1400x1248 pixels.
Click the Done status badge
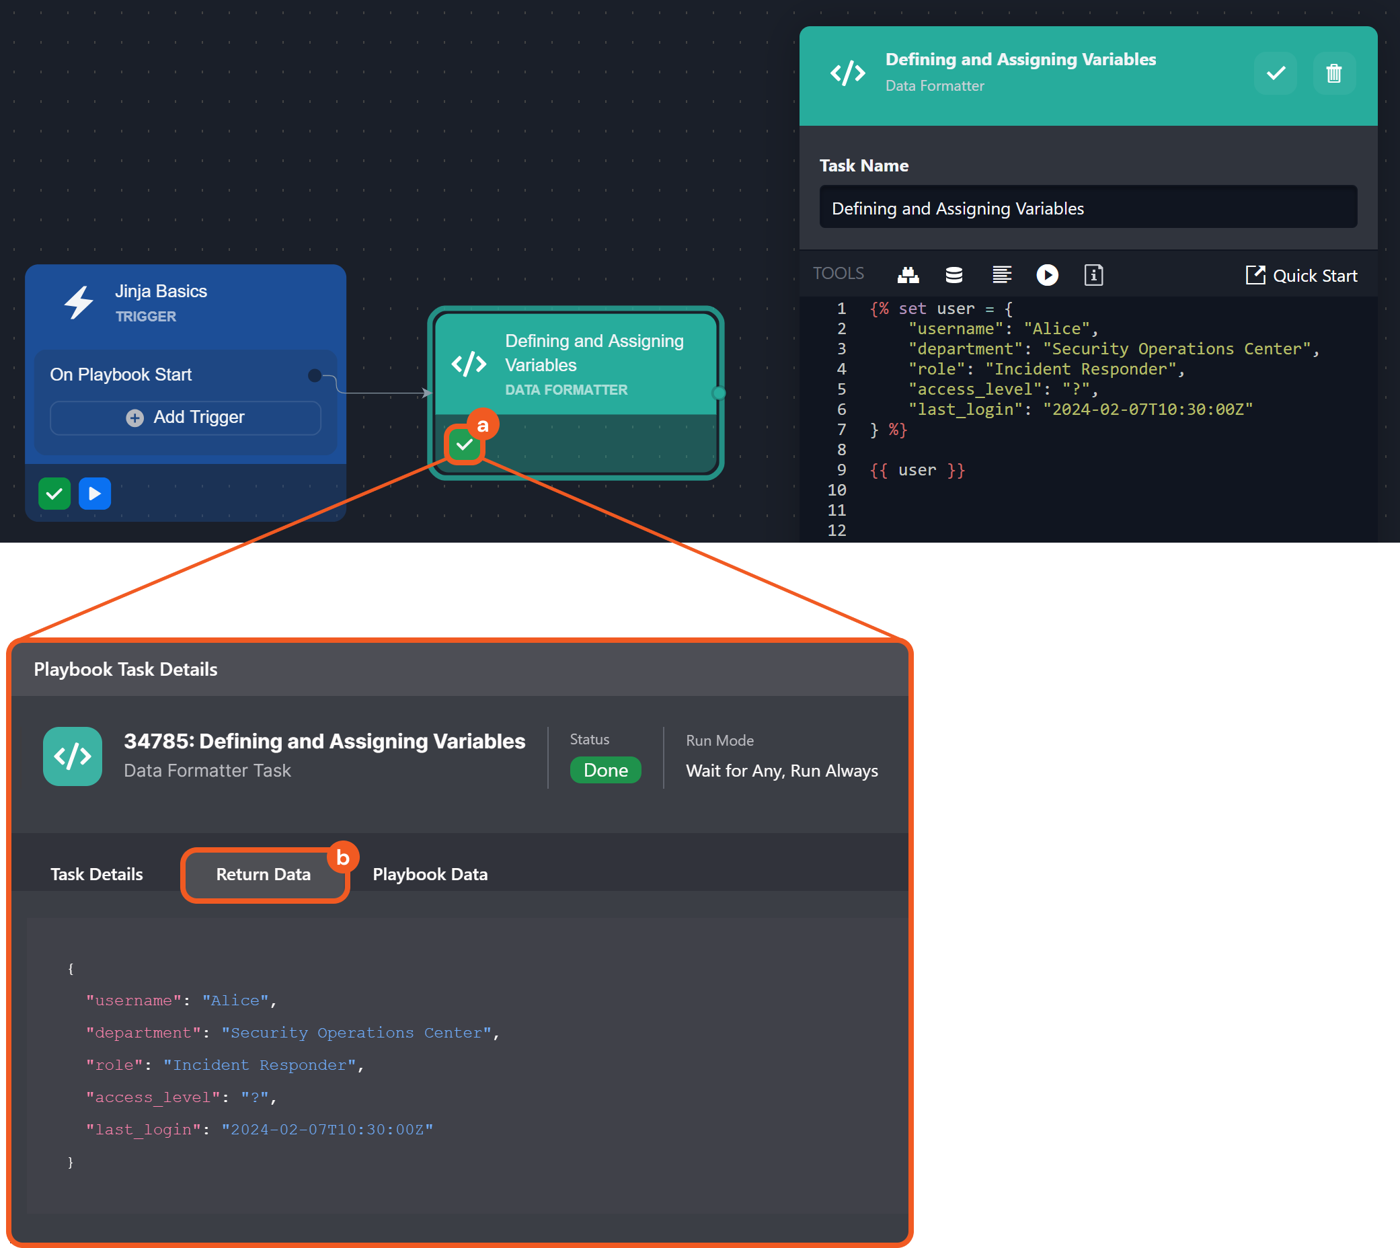tap(605, 769)
